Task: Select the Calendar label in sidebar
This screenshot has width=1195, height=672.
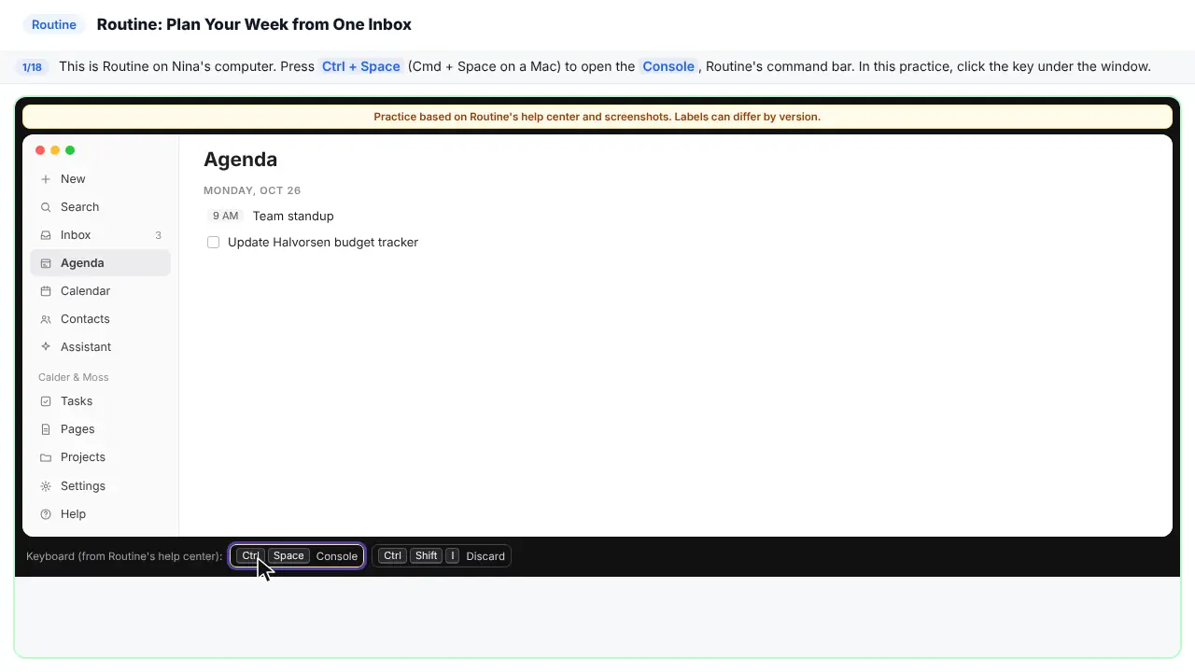Action: pos(85,291)
